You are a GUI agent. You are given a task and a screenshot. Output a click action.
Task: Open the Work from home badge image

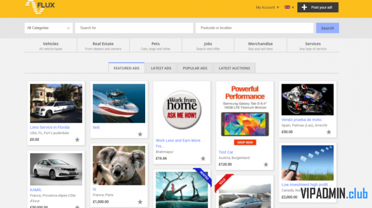[182, 110]
